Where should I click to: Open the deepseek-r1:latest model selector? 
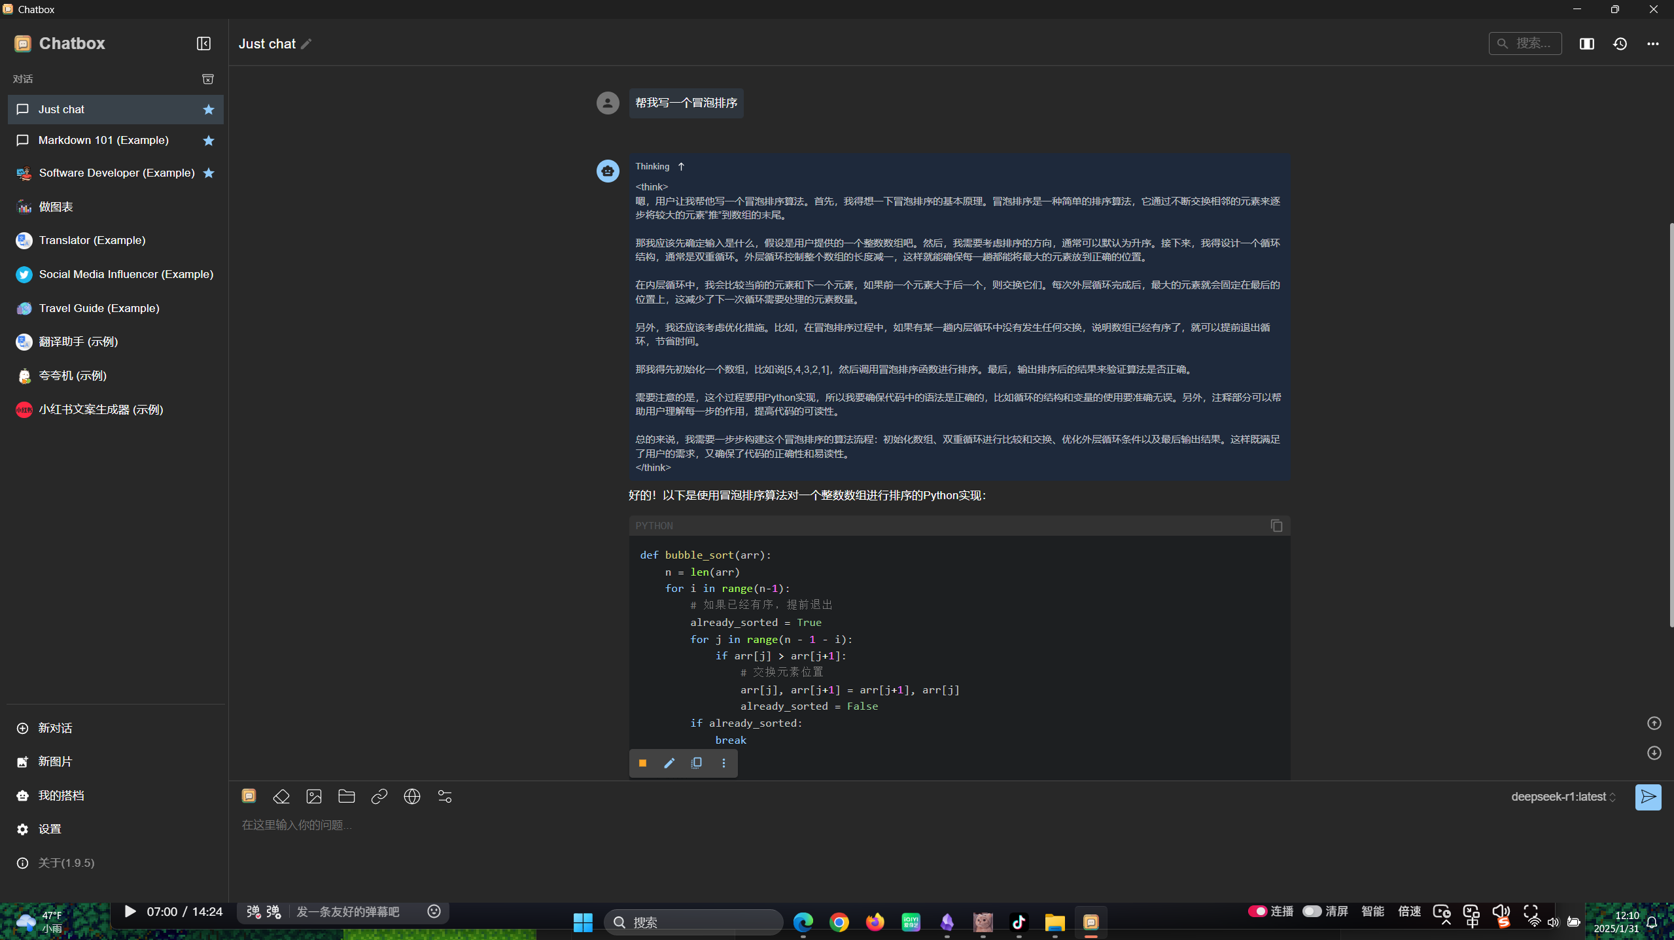1563,797
